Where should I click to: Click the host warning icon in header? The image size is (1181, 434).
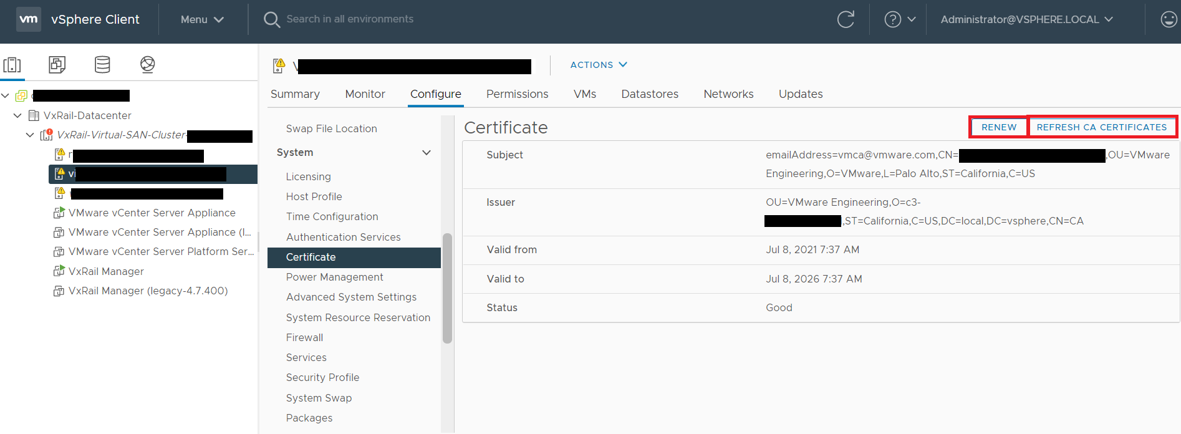point(279,65)
